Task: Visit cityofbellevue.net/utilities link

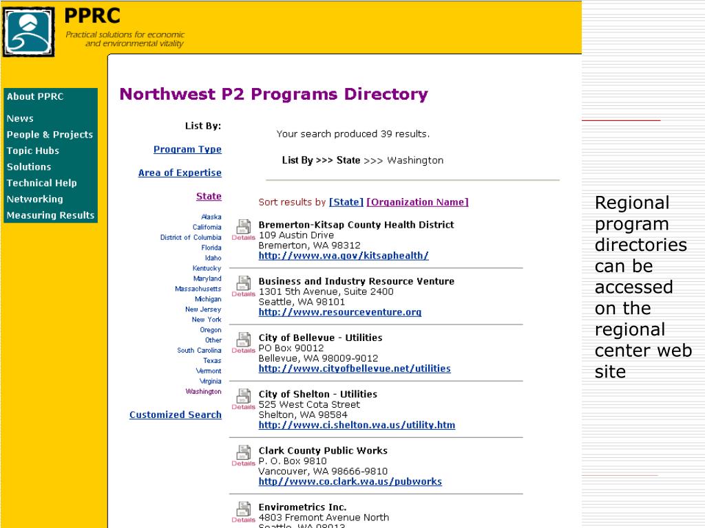Action: tap(355, 369)
